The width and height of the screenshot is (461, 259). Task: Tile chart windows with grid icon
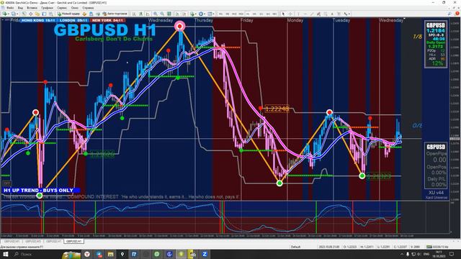click(x=169, y=14)
